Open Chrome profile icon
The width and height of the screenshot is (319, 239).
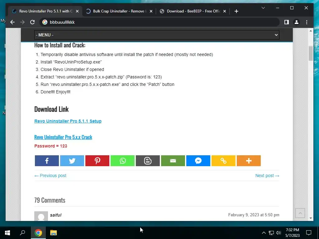[297, 22]
